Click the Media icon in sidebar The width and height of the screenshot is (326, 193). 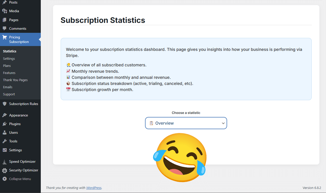click(x=5, y=11)
